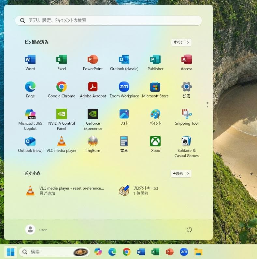Open Outlook (classic) app

pos(124,63)
